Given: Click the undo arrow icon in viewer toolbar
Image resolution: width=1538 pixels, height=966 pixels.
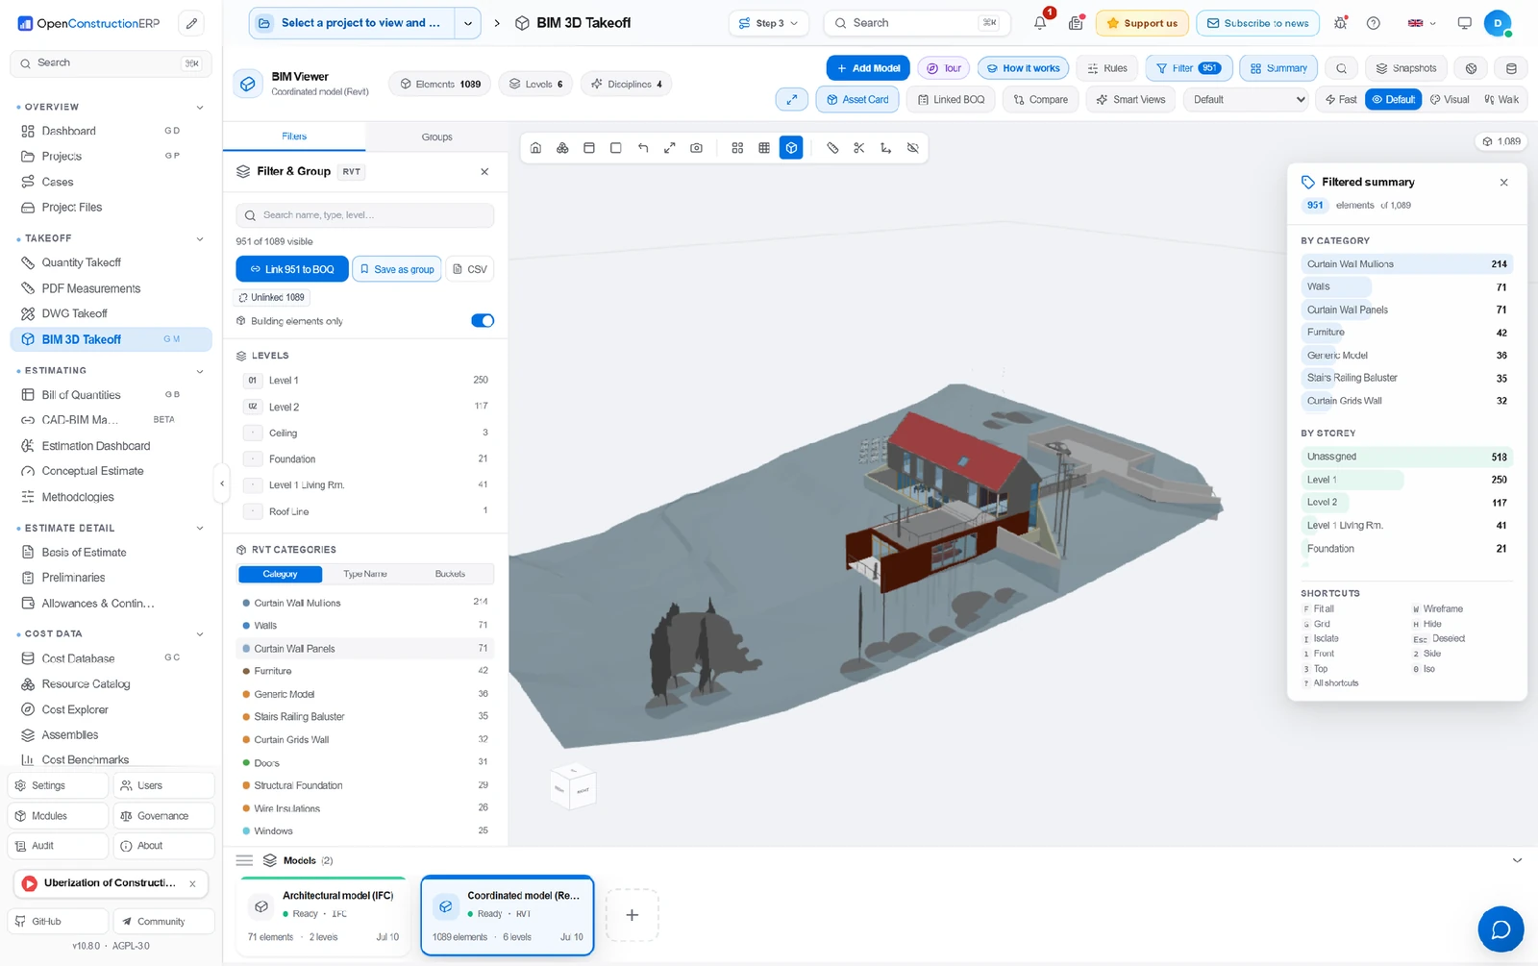Looking at the screenshot, I should pyautogui.click(x=643, y=148).
